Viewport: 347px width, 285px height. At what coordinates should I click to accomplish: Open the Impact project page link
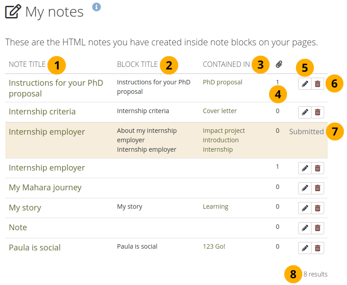tap(223, 131)
